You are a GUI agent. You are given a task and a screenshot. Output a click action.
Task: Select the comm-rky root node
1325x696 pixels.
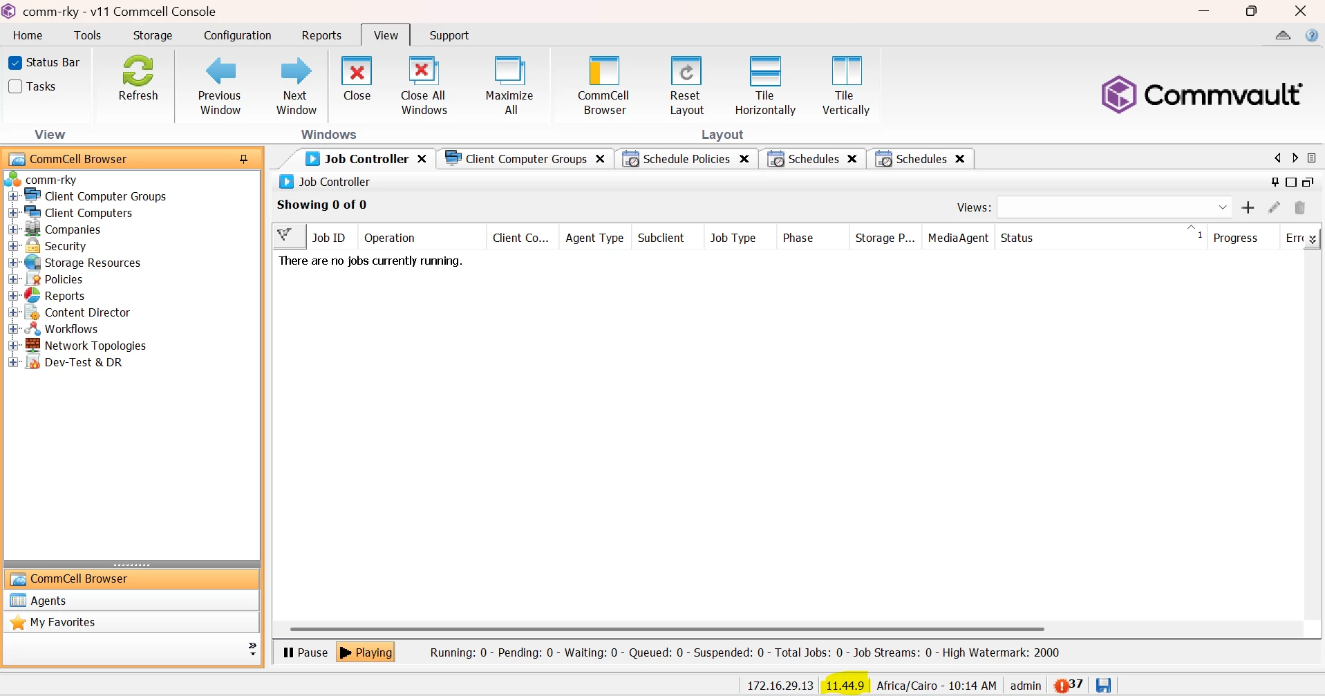50,180
